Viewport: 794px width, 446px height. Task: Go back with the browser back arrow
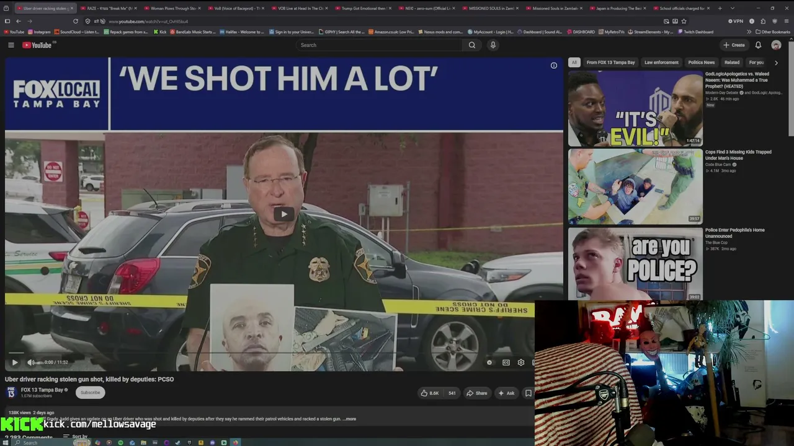tap(19, 21)
